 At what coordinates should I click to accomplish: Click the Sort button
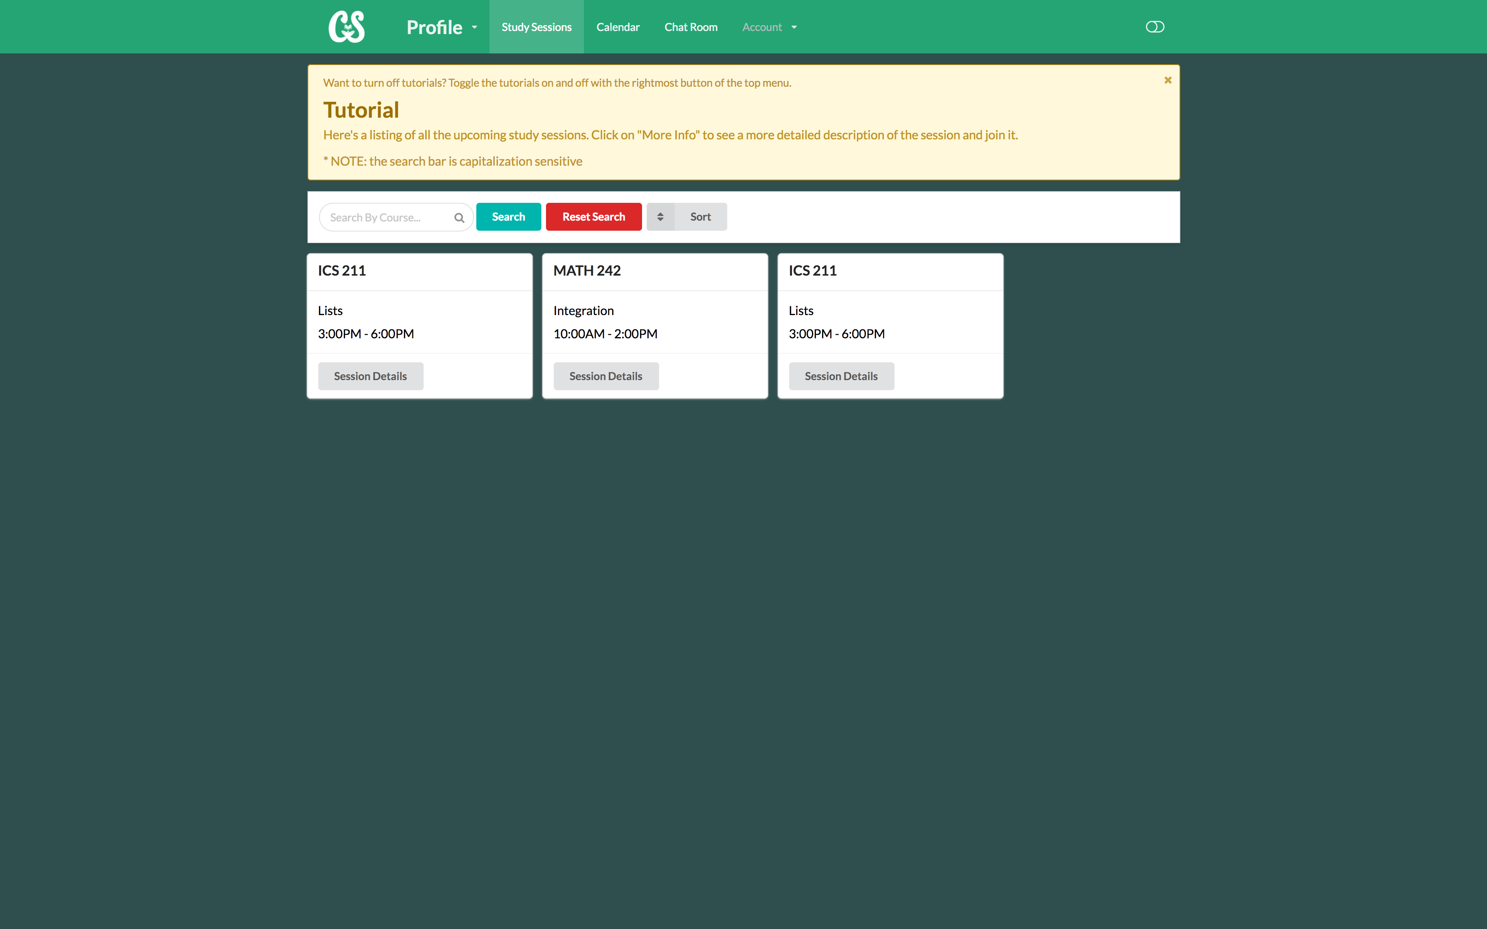point(686,217)
